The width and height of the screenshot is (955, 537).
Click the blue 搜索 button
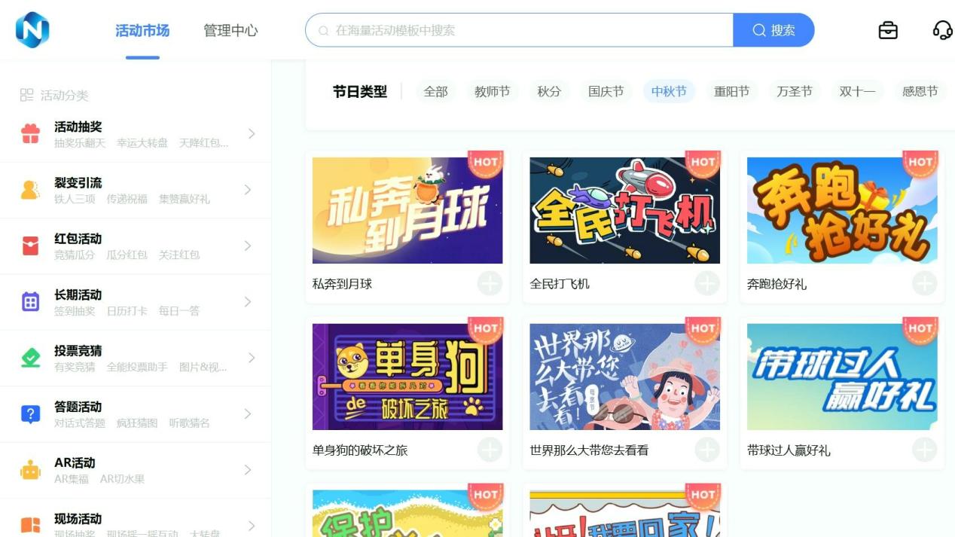773,30
